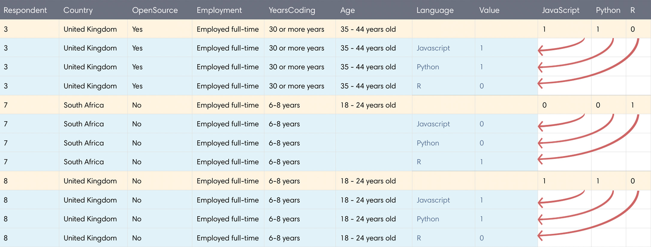Click R in respondent 3's Language cell
The image size is (651, 247).
tap(419, 86)
